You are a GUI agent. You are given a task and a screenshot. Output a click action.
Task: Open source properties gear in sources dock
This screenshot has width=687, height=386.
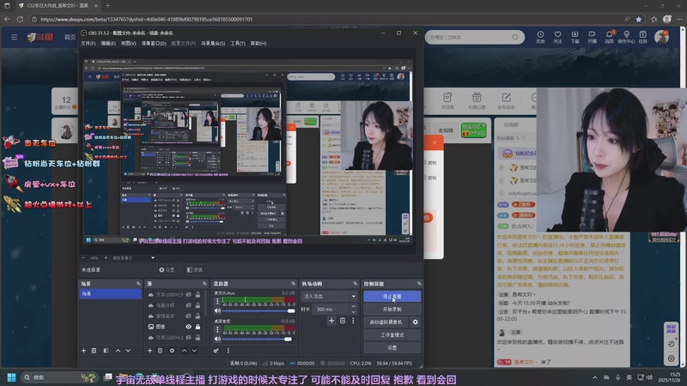tap(172, 351)
